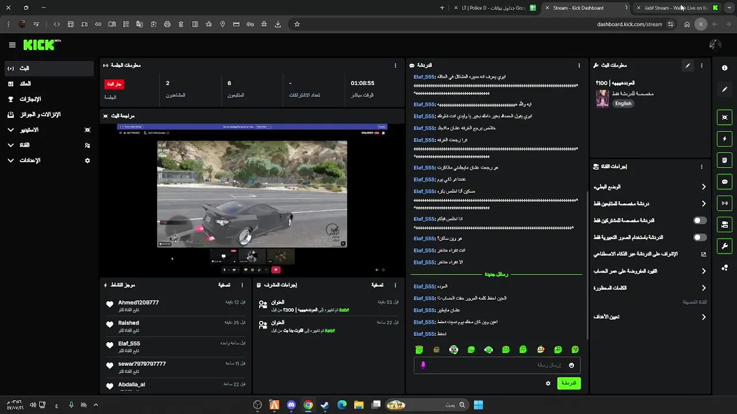Toggle emotes-only chat switch

coord(700,237)
